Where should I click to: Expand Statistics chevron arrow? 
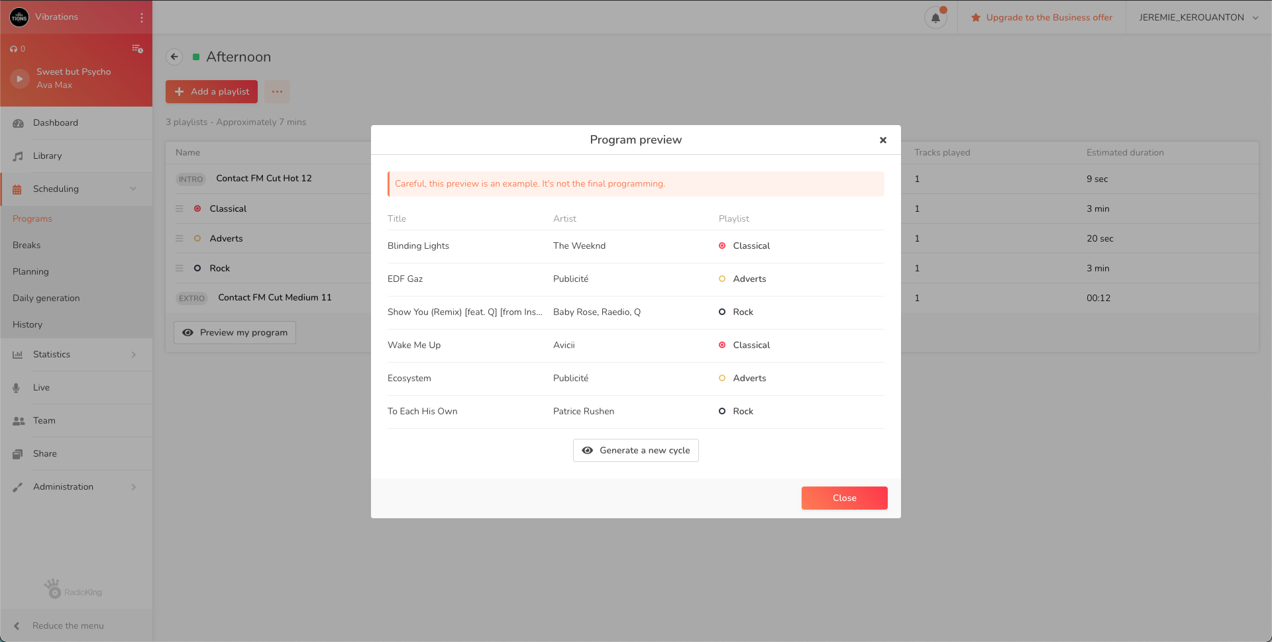pyautogui.click(x=133, y=355)
